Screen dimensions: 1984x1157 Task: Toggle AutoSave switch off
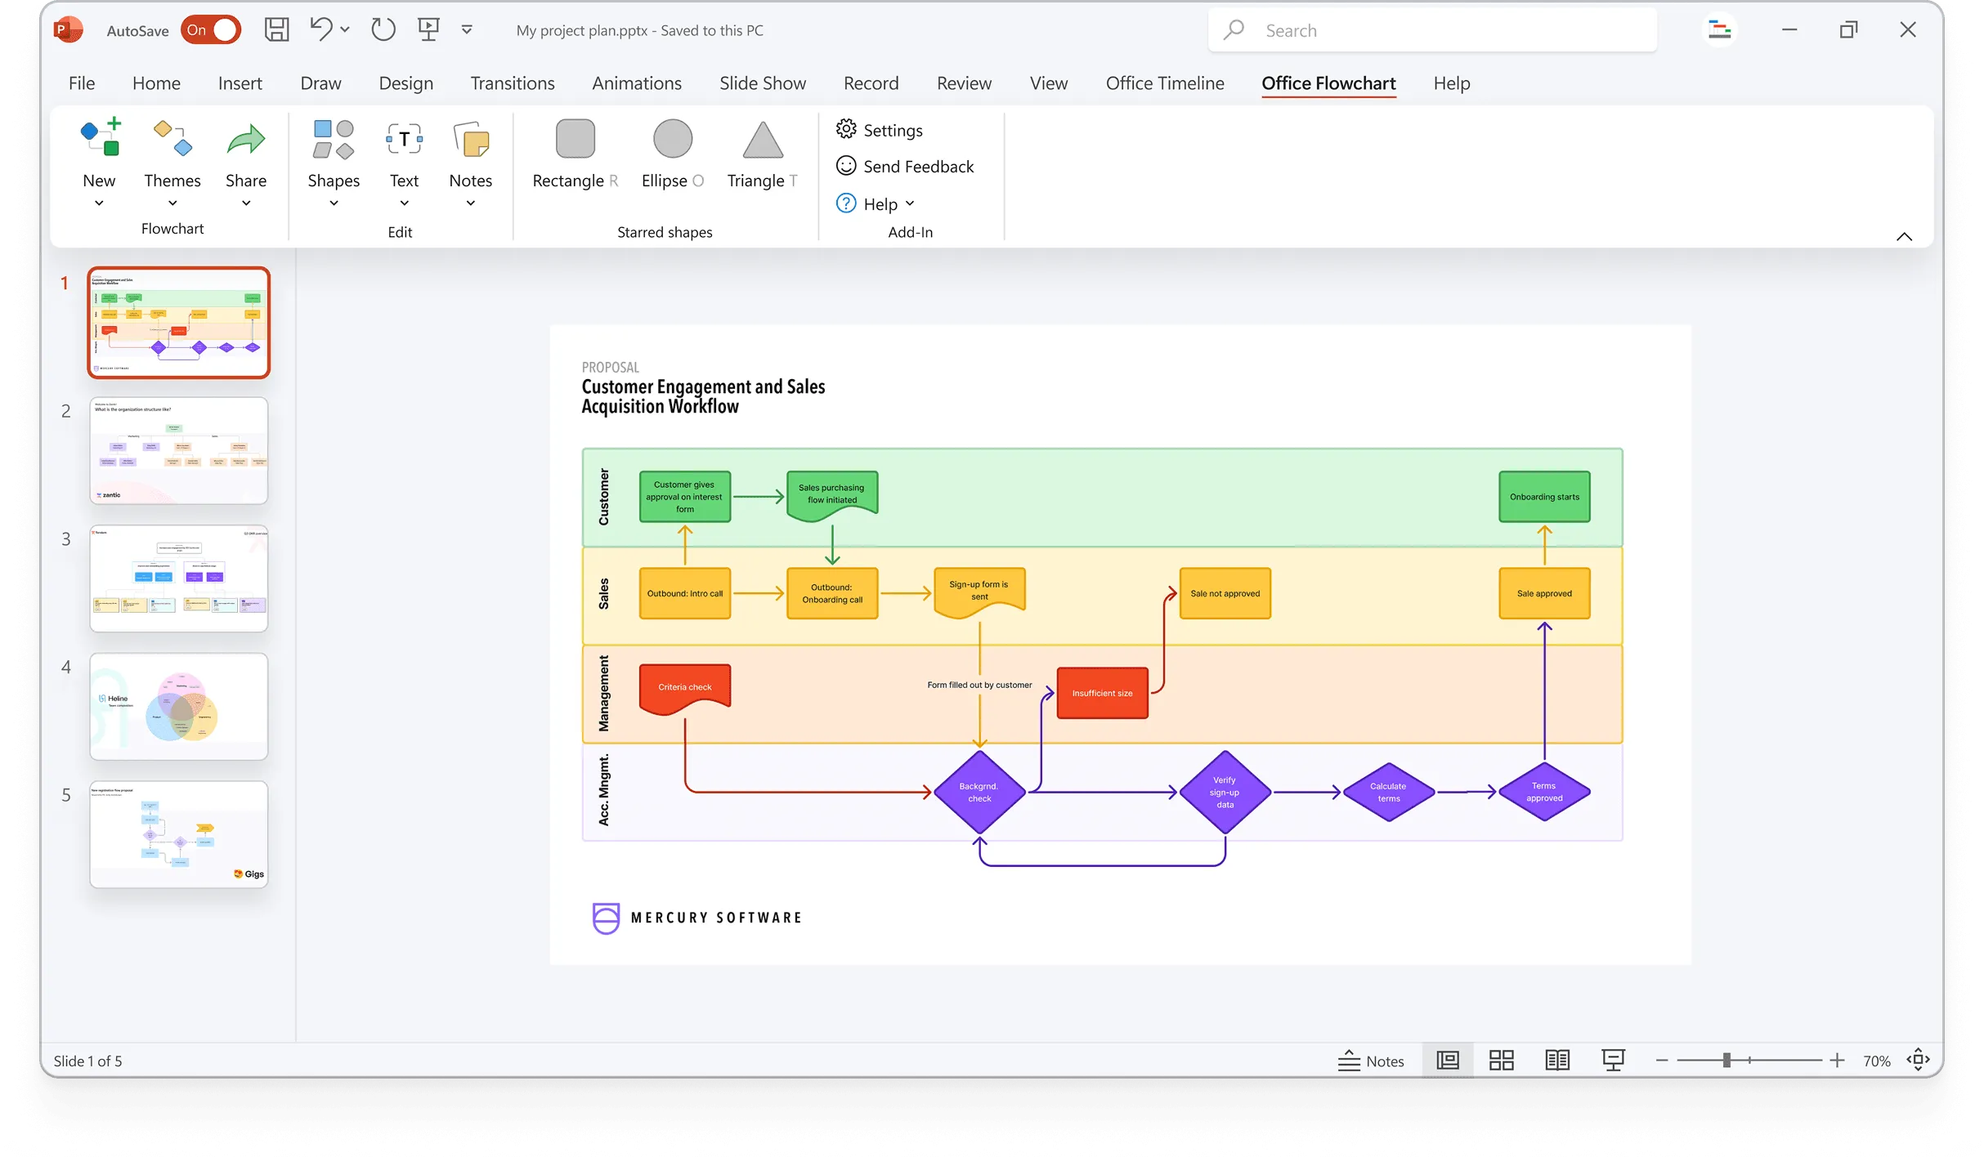pos(211,30)
